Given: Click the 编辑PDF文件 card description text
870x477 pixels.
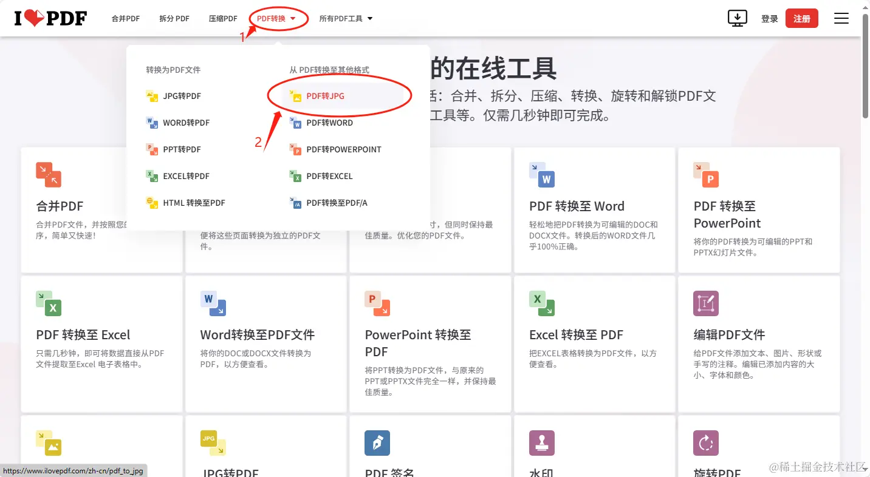Looking at the screenshot, I should point(758,364).
